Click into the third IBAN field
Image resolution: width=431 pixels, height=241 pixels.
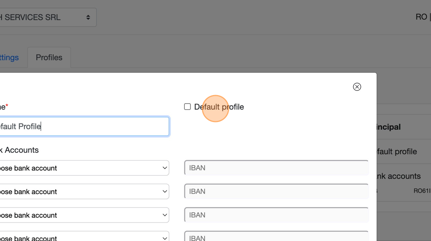(276, 215)
